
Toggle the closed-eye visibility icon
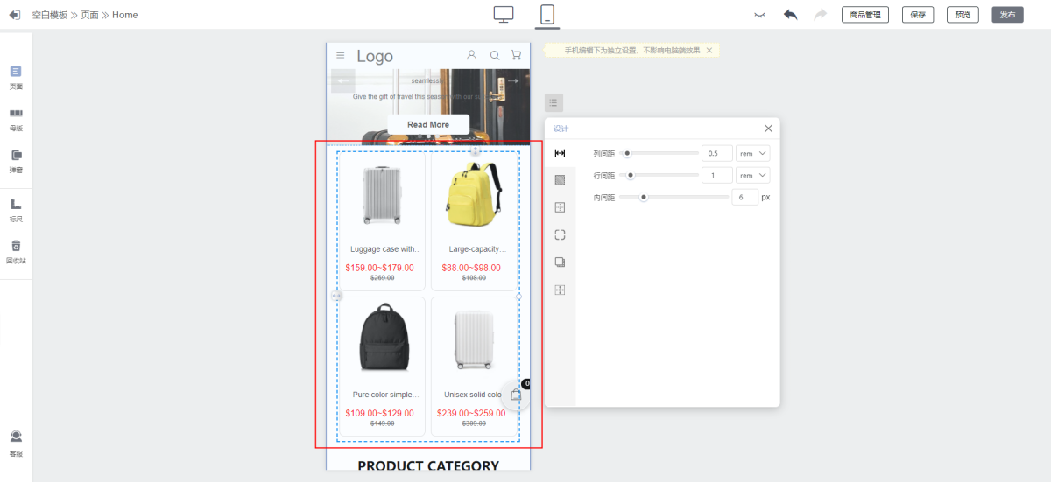[759, 15]
